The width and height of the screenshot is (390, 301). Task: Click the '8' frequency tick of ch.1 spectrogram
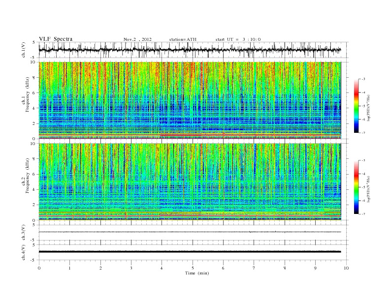tap(34, 78)
